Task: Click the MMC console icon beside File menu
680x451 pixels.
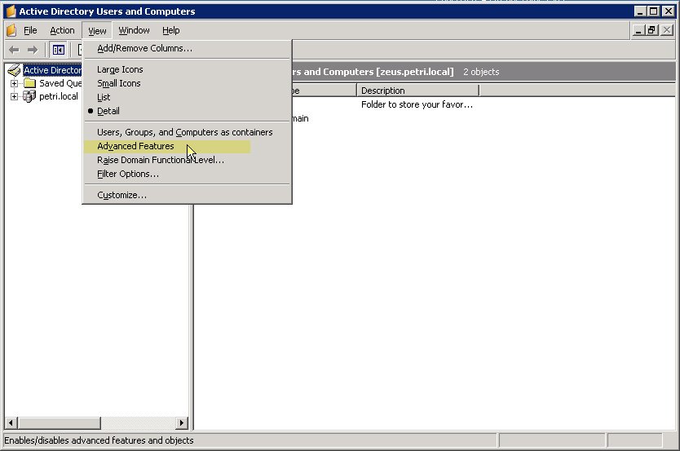Action: click(x=11, y=30)
